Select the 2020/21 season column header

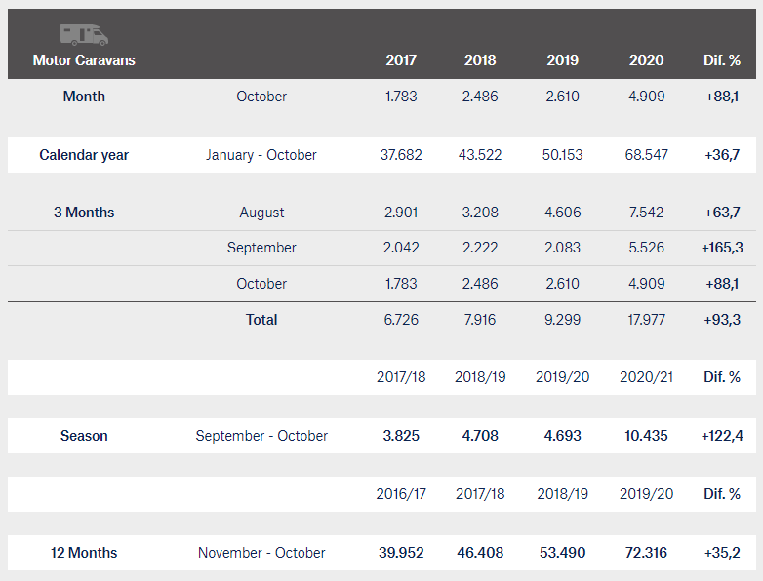point(646,377)
